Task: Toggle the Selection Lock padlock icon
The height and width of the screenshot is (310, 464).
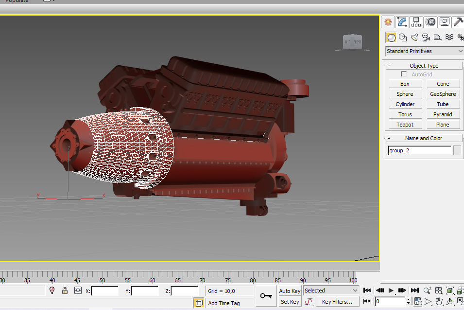Action: click(x=65, y=291)
